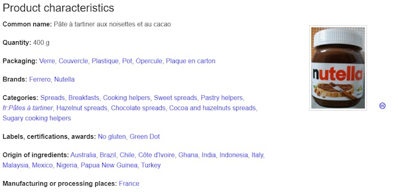
Task: Select Australia in origin of ingredients
Action: (83, 155)
